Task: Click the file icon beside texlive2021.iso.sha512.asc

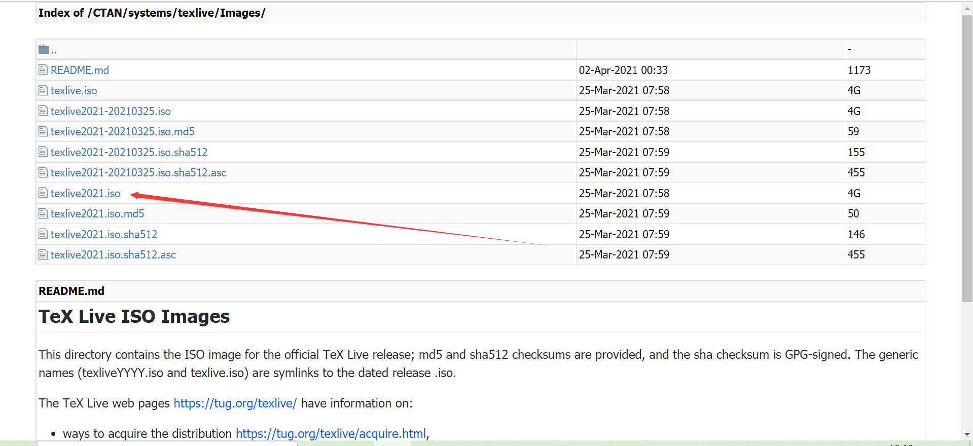Action: click(43, 254)
